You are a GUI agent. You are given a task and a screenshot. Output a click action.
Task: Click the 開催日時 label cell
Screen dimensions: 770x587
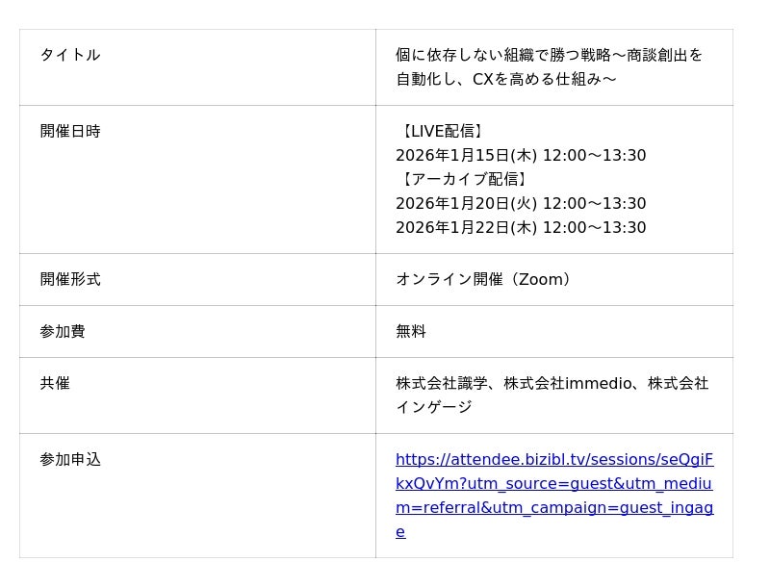click(70, 131)
